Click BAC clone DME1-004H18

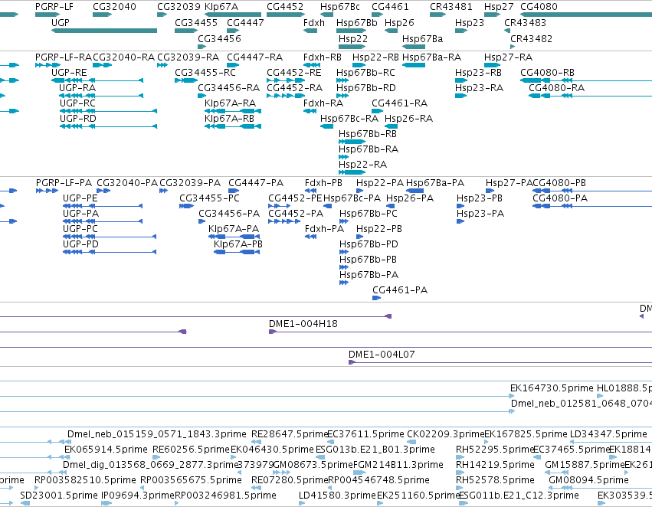(303, 323)
